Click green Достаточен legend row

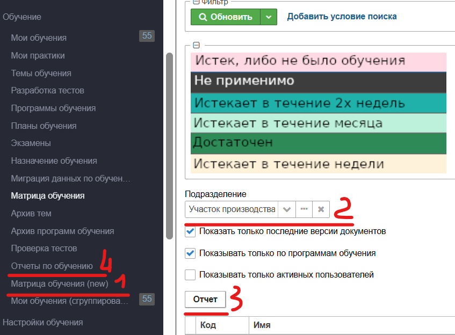319,143
